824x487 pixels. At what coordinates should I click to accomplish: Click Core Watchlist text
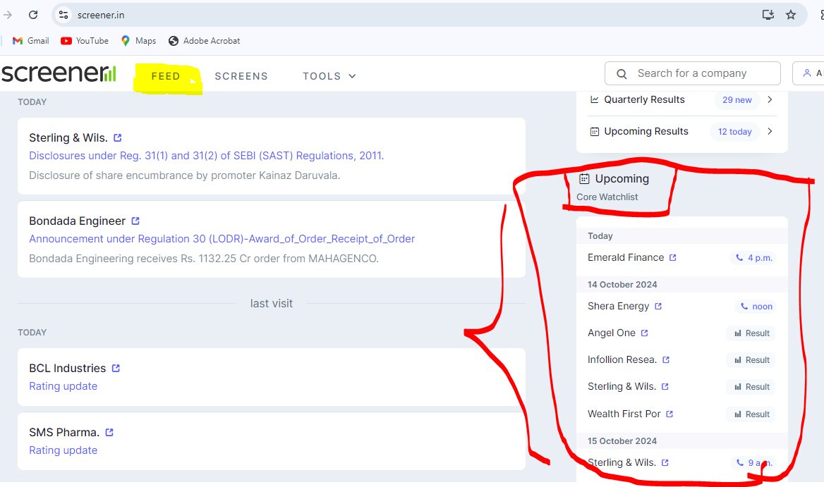[x=607, y=197]
